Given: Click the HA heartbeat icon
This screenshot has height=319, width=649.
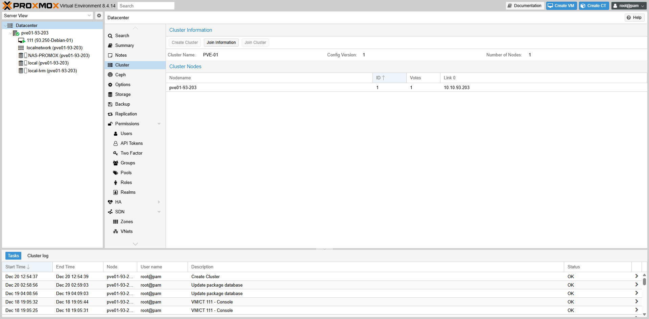Looking at the screenshot, I should click(110, 202).
